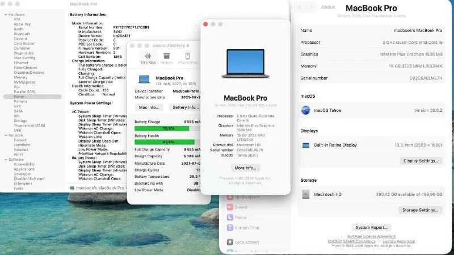Click the MacBook icon in coconutBattery
This screenshot has height=255, width=454.
[x=144, y=79]
